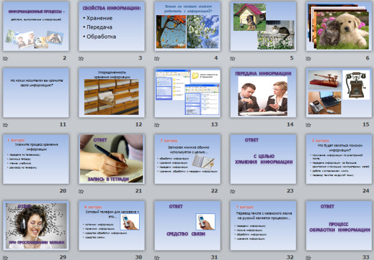
Task: Click transition star icon below slide 12
Action: coord(81,125)
